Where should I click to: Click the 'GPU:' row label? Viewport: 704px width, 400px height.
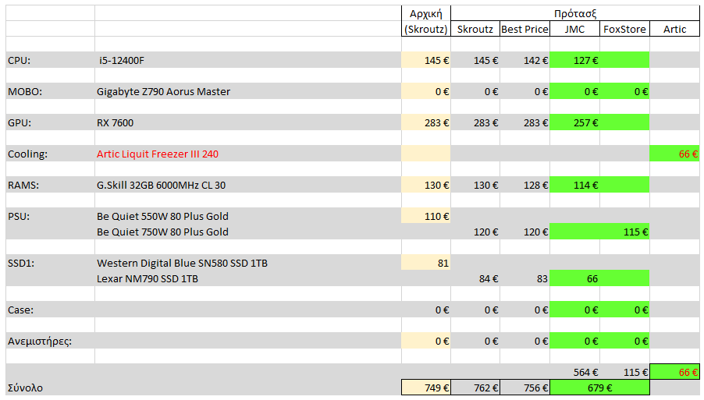coord(20,123)
